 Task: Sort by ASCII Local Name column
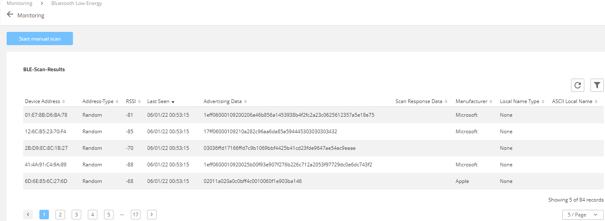[572, 101]
